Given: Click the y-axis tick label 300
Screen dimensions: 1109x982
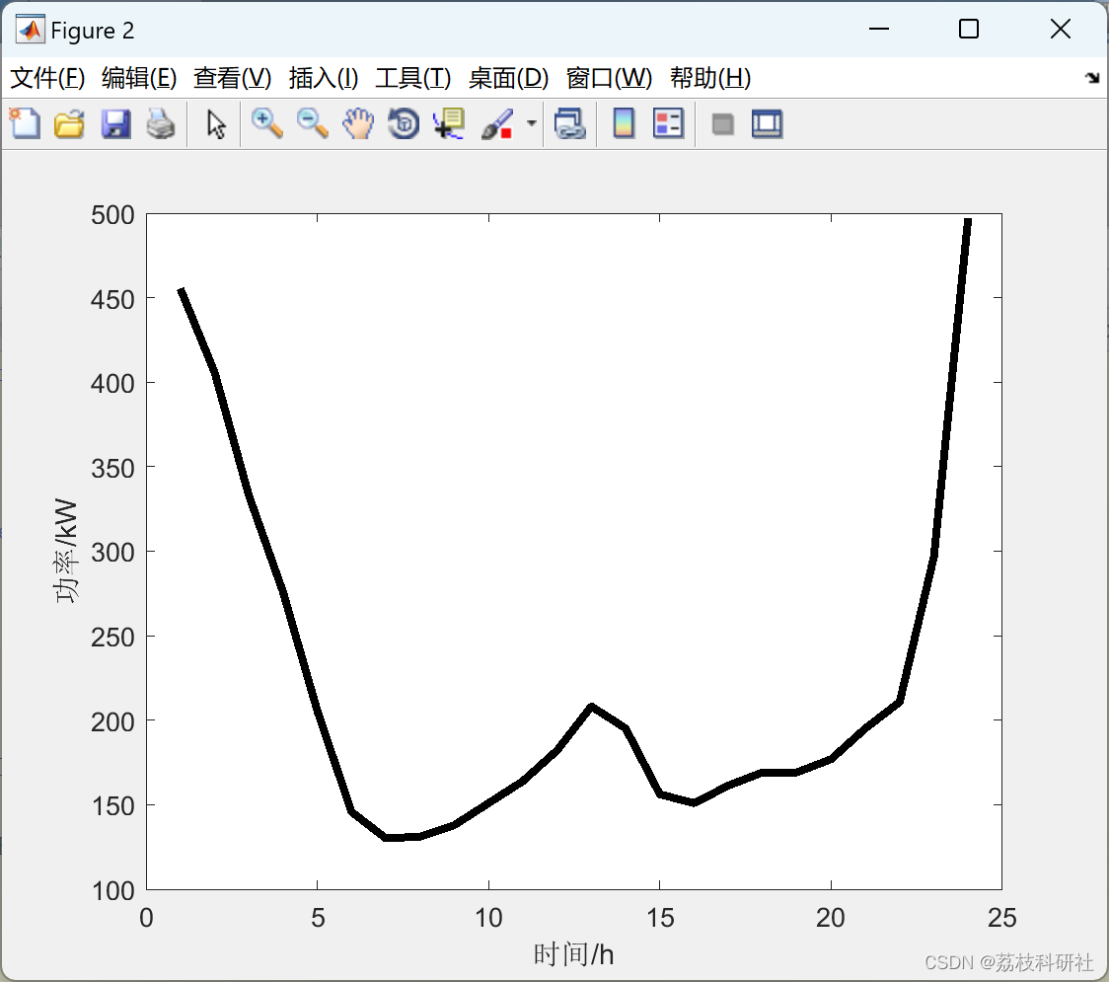Looking at the screenshot, I should [112, 553].
